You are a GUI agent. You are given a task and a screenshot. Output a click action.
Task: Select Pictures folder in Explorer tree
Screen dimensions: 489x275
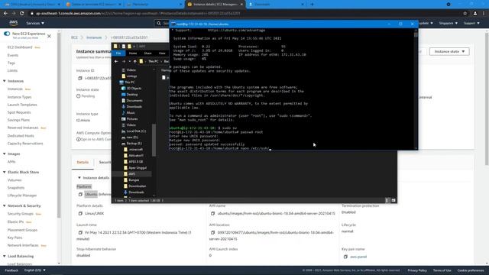pyautogui.click(x=129, y=119)
